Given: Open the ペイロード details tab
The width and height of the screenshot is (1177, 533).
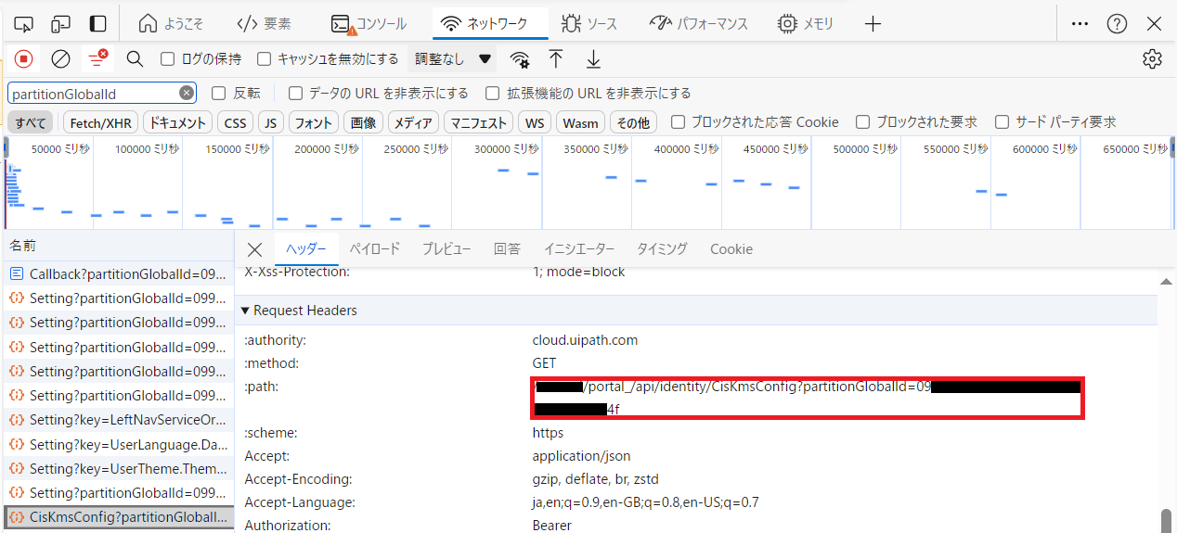Looking at the screenshot, I should click(375, 249).
